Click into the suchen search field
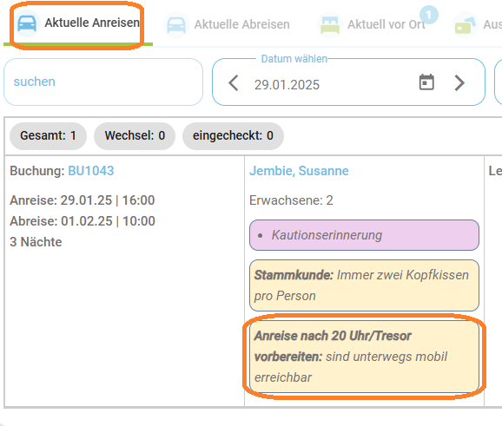The image size is (502, 426). (103, 82)
